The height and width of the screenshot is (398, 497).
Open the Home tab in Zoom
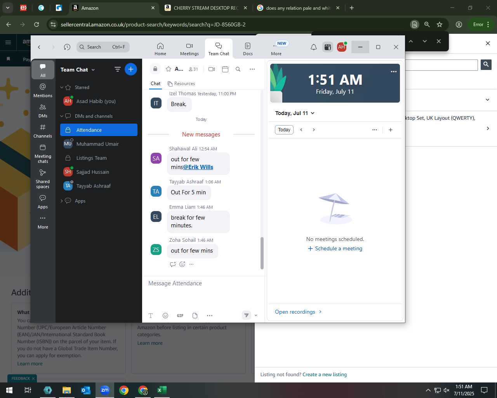click(x=160, y=49)
